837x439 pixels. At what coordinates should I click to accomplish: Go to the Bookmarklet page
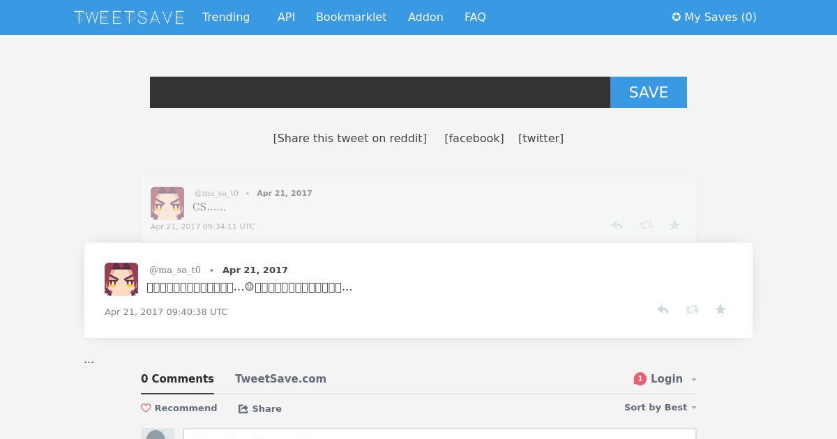[x=351, y=17]
